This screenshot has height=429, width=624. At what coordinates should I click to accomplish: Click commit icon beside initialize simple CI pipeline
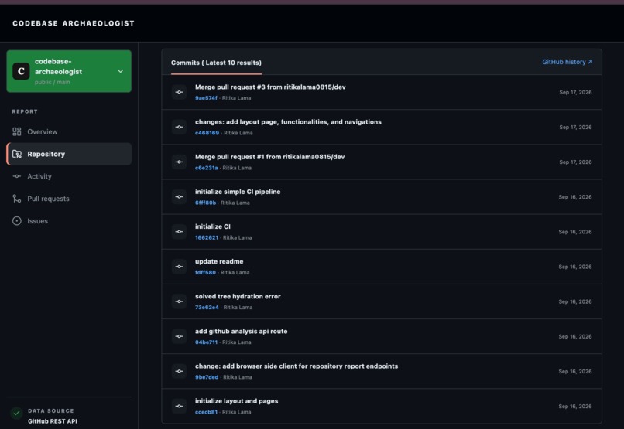click(x=179, y=197)
